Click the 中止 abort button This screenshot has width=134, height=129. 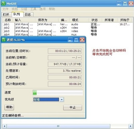[x=73, y=107]
